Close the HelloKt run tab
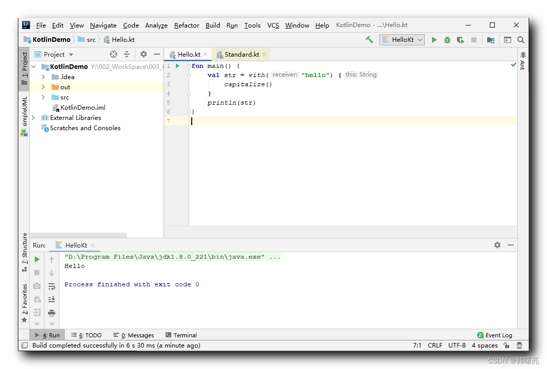 click(93, 245)
